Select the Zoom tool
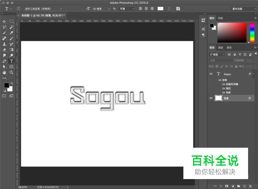Image resolution: width=258 pixels, height=189 pixels. (x=12, y=72)
